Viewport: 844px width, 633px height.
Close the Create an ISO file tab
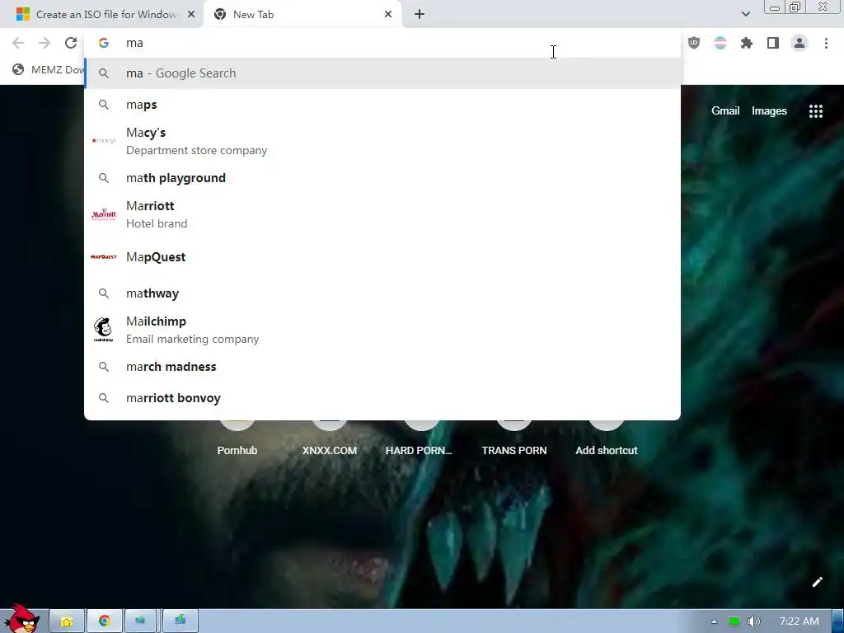click(191, 15)
